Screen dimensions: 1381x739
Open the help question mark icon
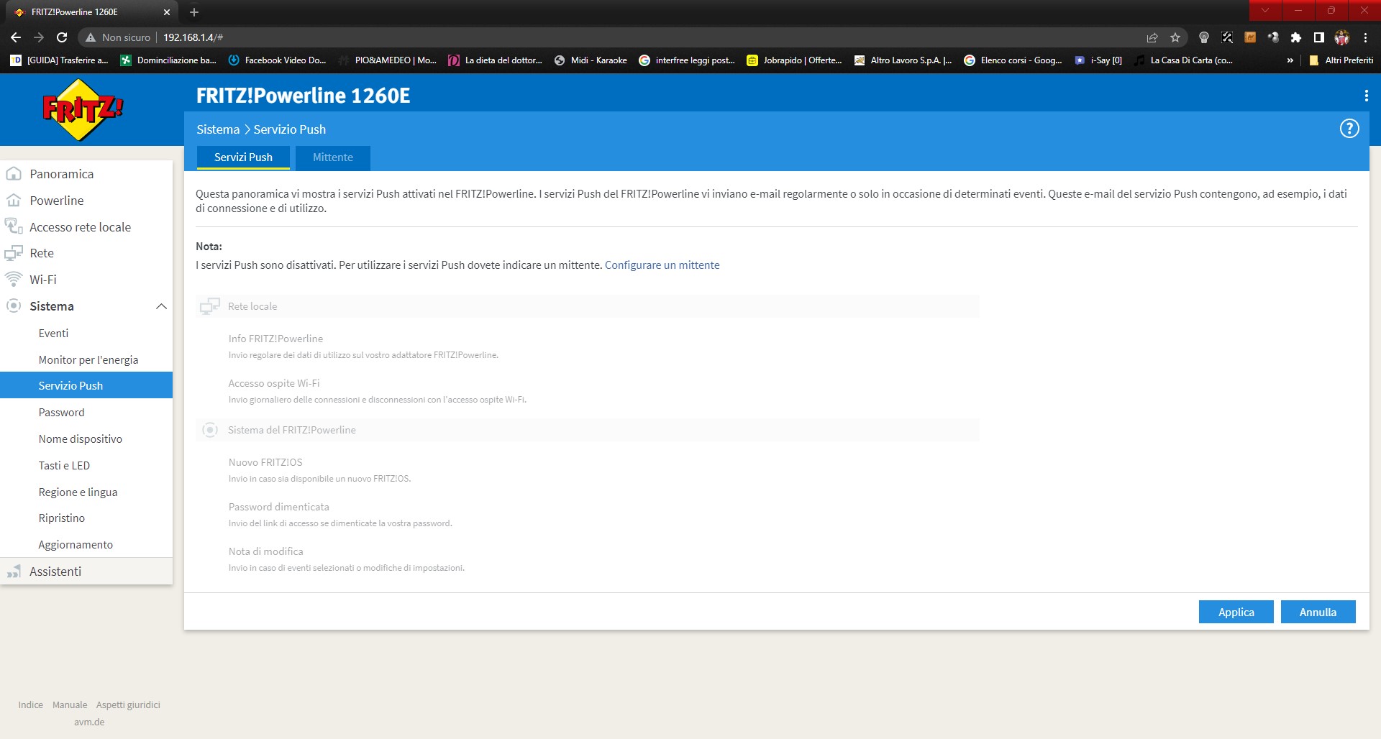1349,129
